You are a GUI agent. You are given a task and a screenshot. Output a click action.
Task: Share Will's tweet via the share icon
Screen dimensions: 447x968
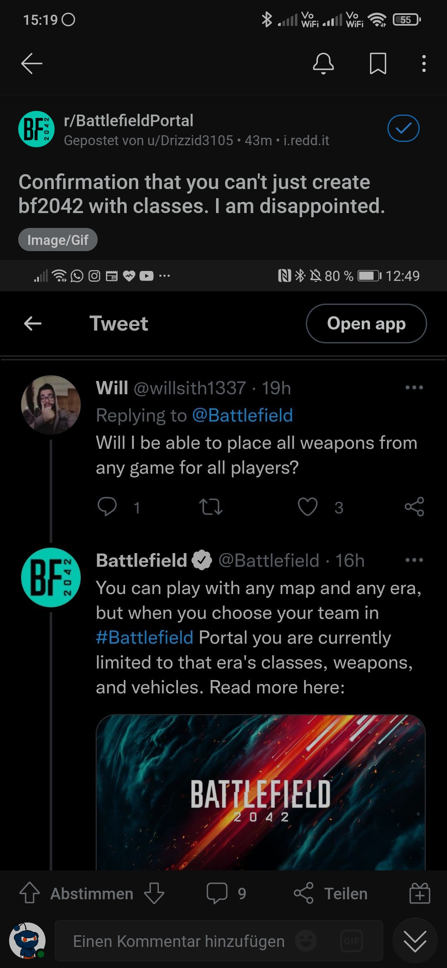tap(415, 507)
